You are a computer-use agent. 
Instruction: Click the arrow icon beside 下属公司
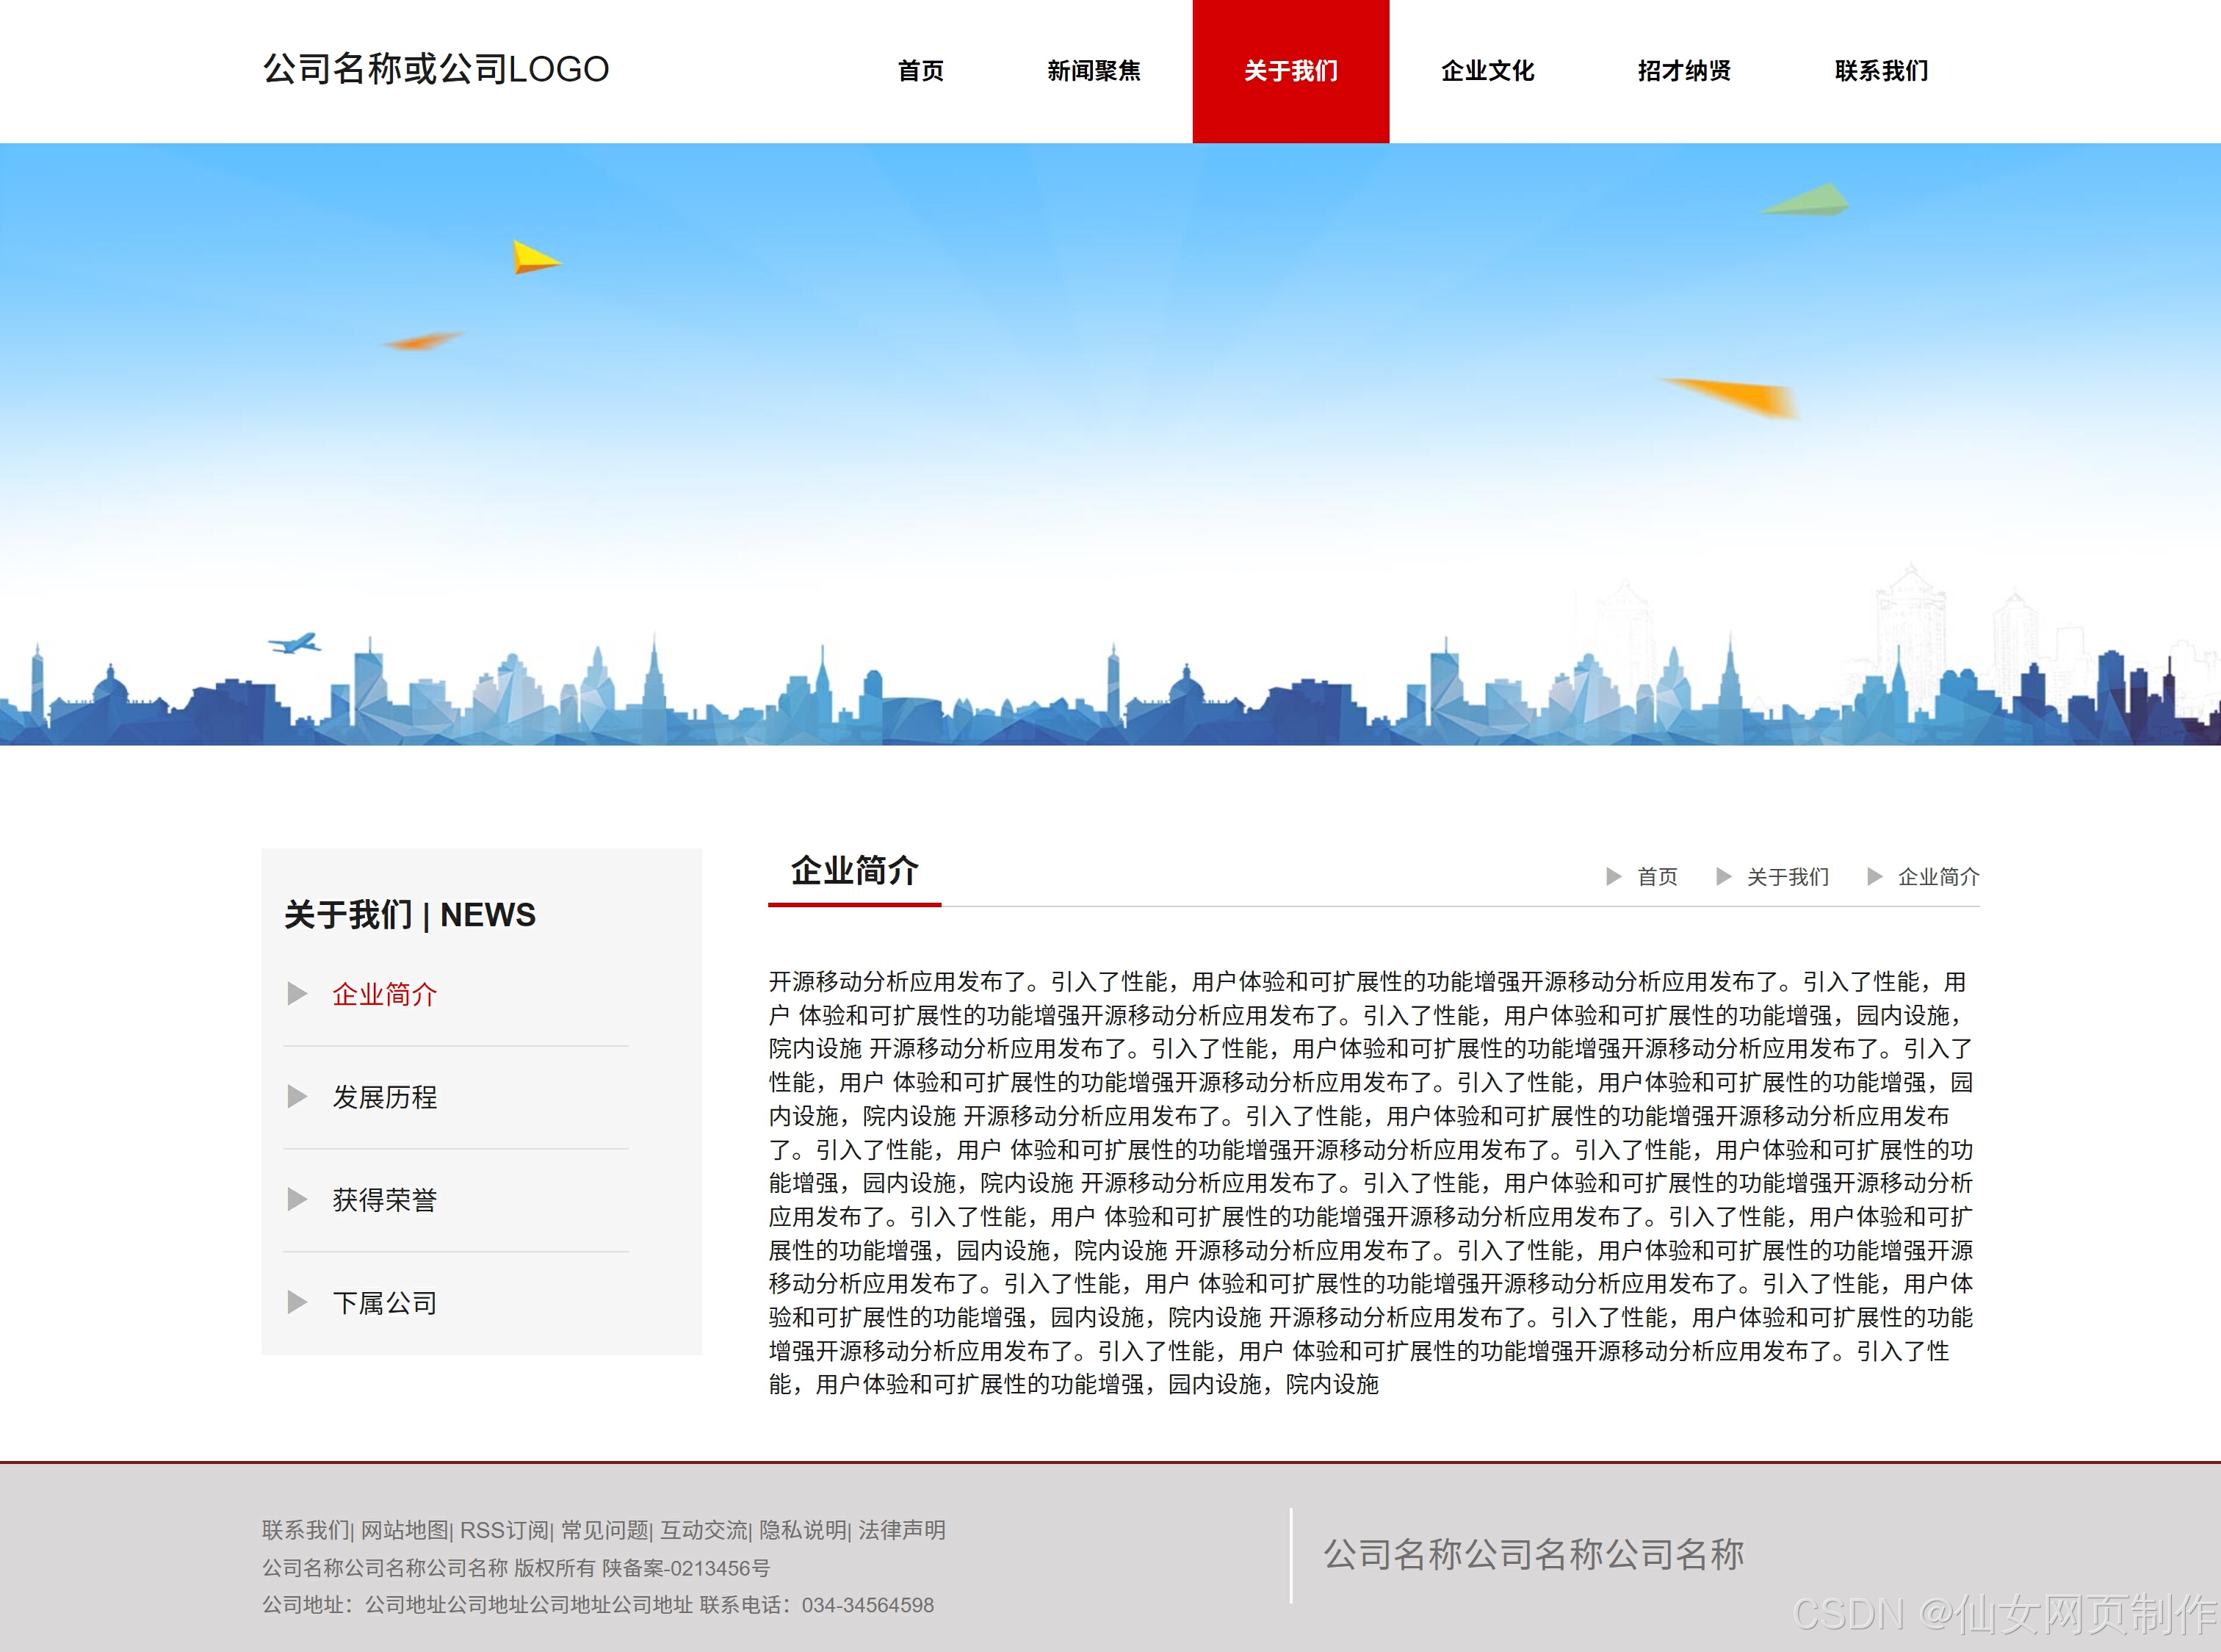[x=297, y=1302]
